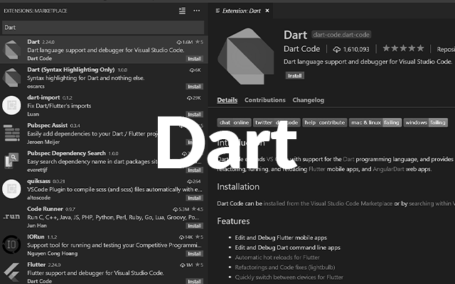Viewport: 455px width, 284px height.
Task: Select the Extension: Dart editor tab
Action: (x=242, y=11)
